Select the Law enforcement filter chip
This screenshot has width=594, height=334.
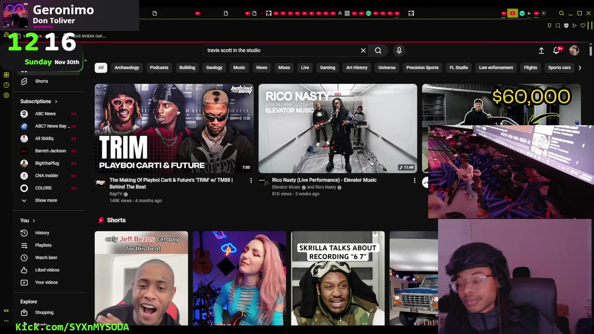click(x=496, y=68)
